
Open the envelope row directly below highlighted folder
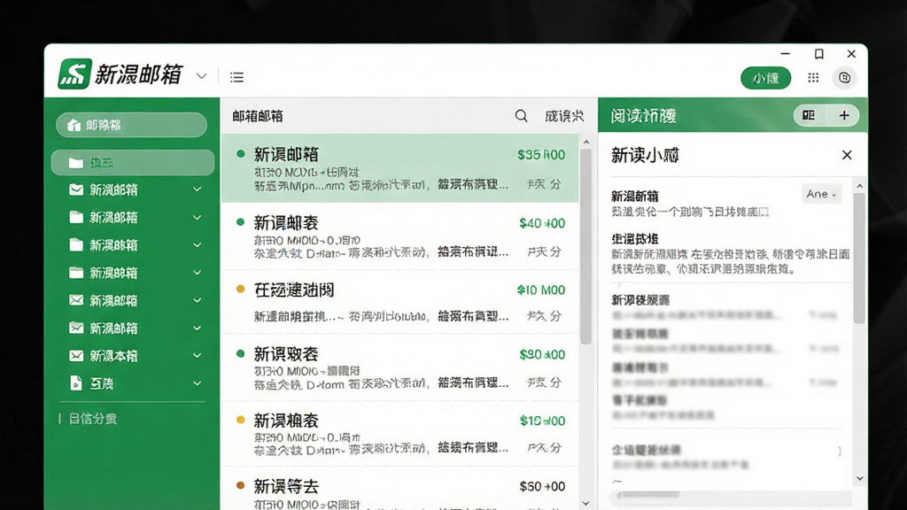pos(133,189)
